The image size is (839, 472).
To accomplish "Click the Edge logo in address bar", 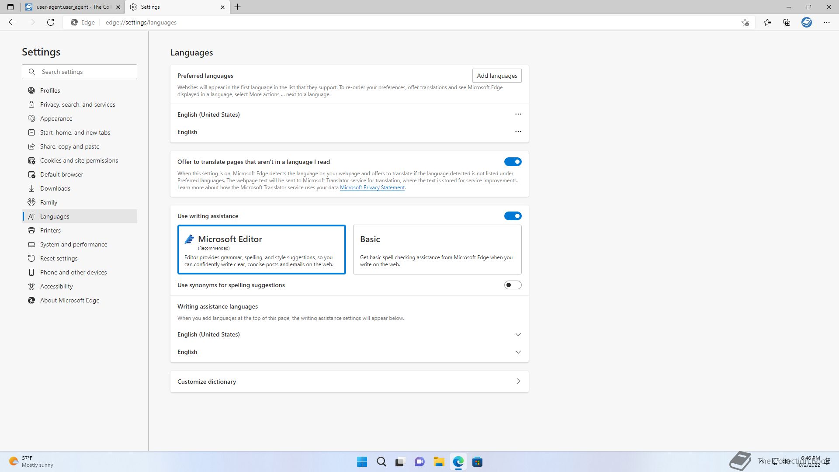I will (74, 22).
